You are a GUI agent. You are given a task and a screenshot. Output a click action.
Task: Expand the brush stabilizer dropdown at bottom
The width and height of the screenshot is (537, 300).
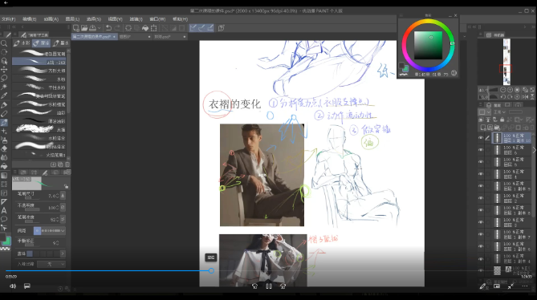[x=51, y=264]
